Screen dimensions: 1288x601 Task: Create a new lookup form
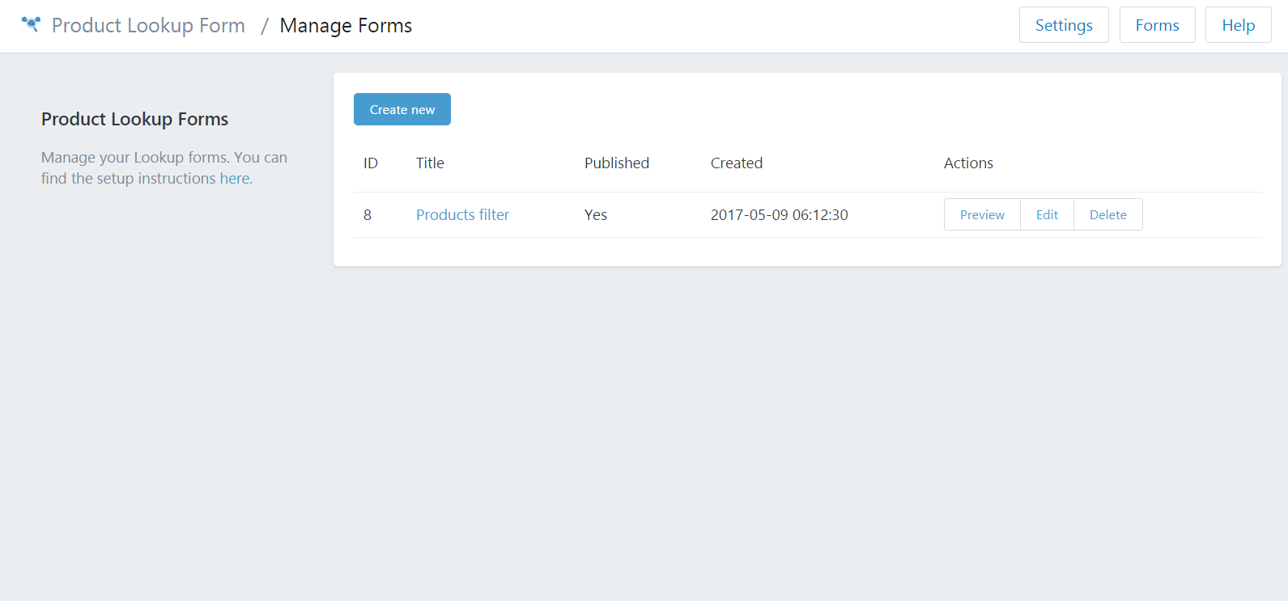coord(402,109)
